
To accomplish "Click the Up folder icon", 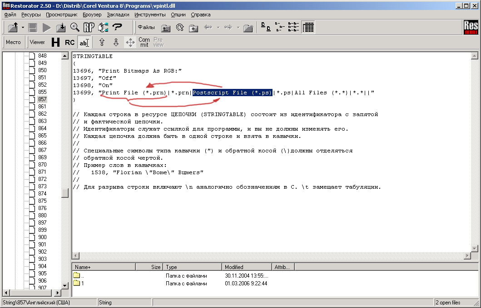I will click(x=166, y=28).
